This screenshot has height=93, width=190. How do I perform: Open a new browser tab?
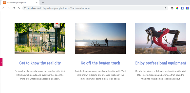pyautogui.click(x=43, y=3)
